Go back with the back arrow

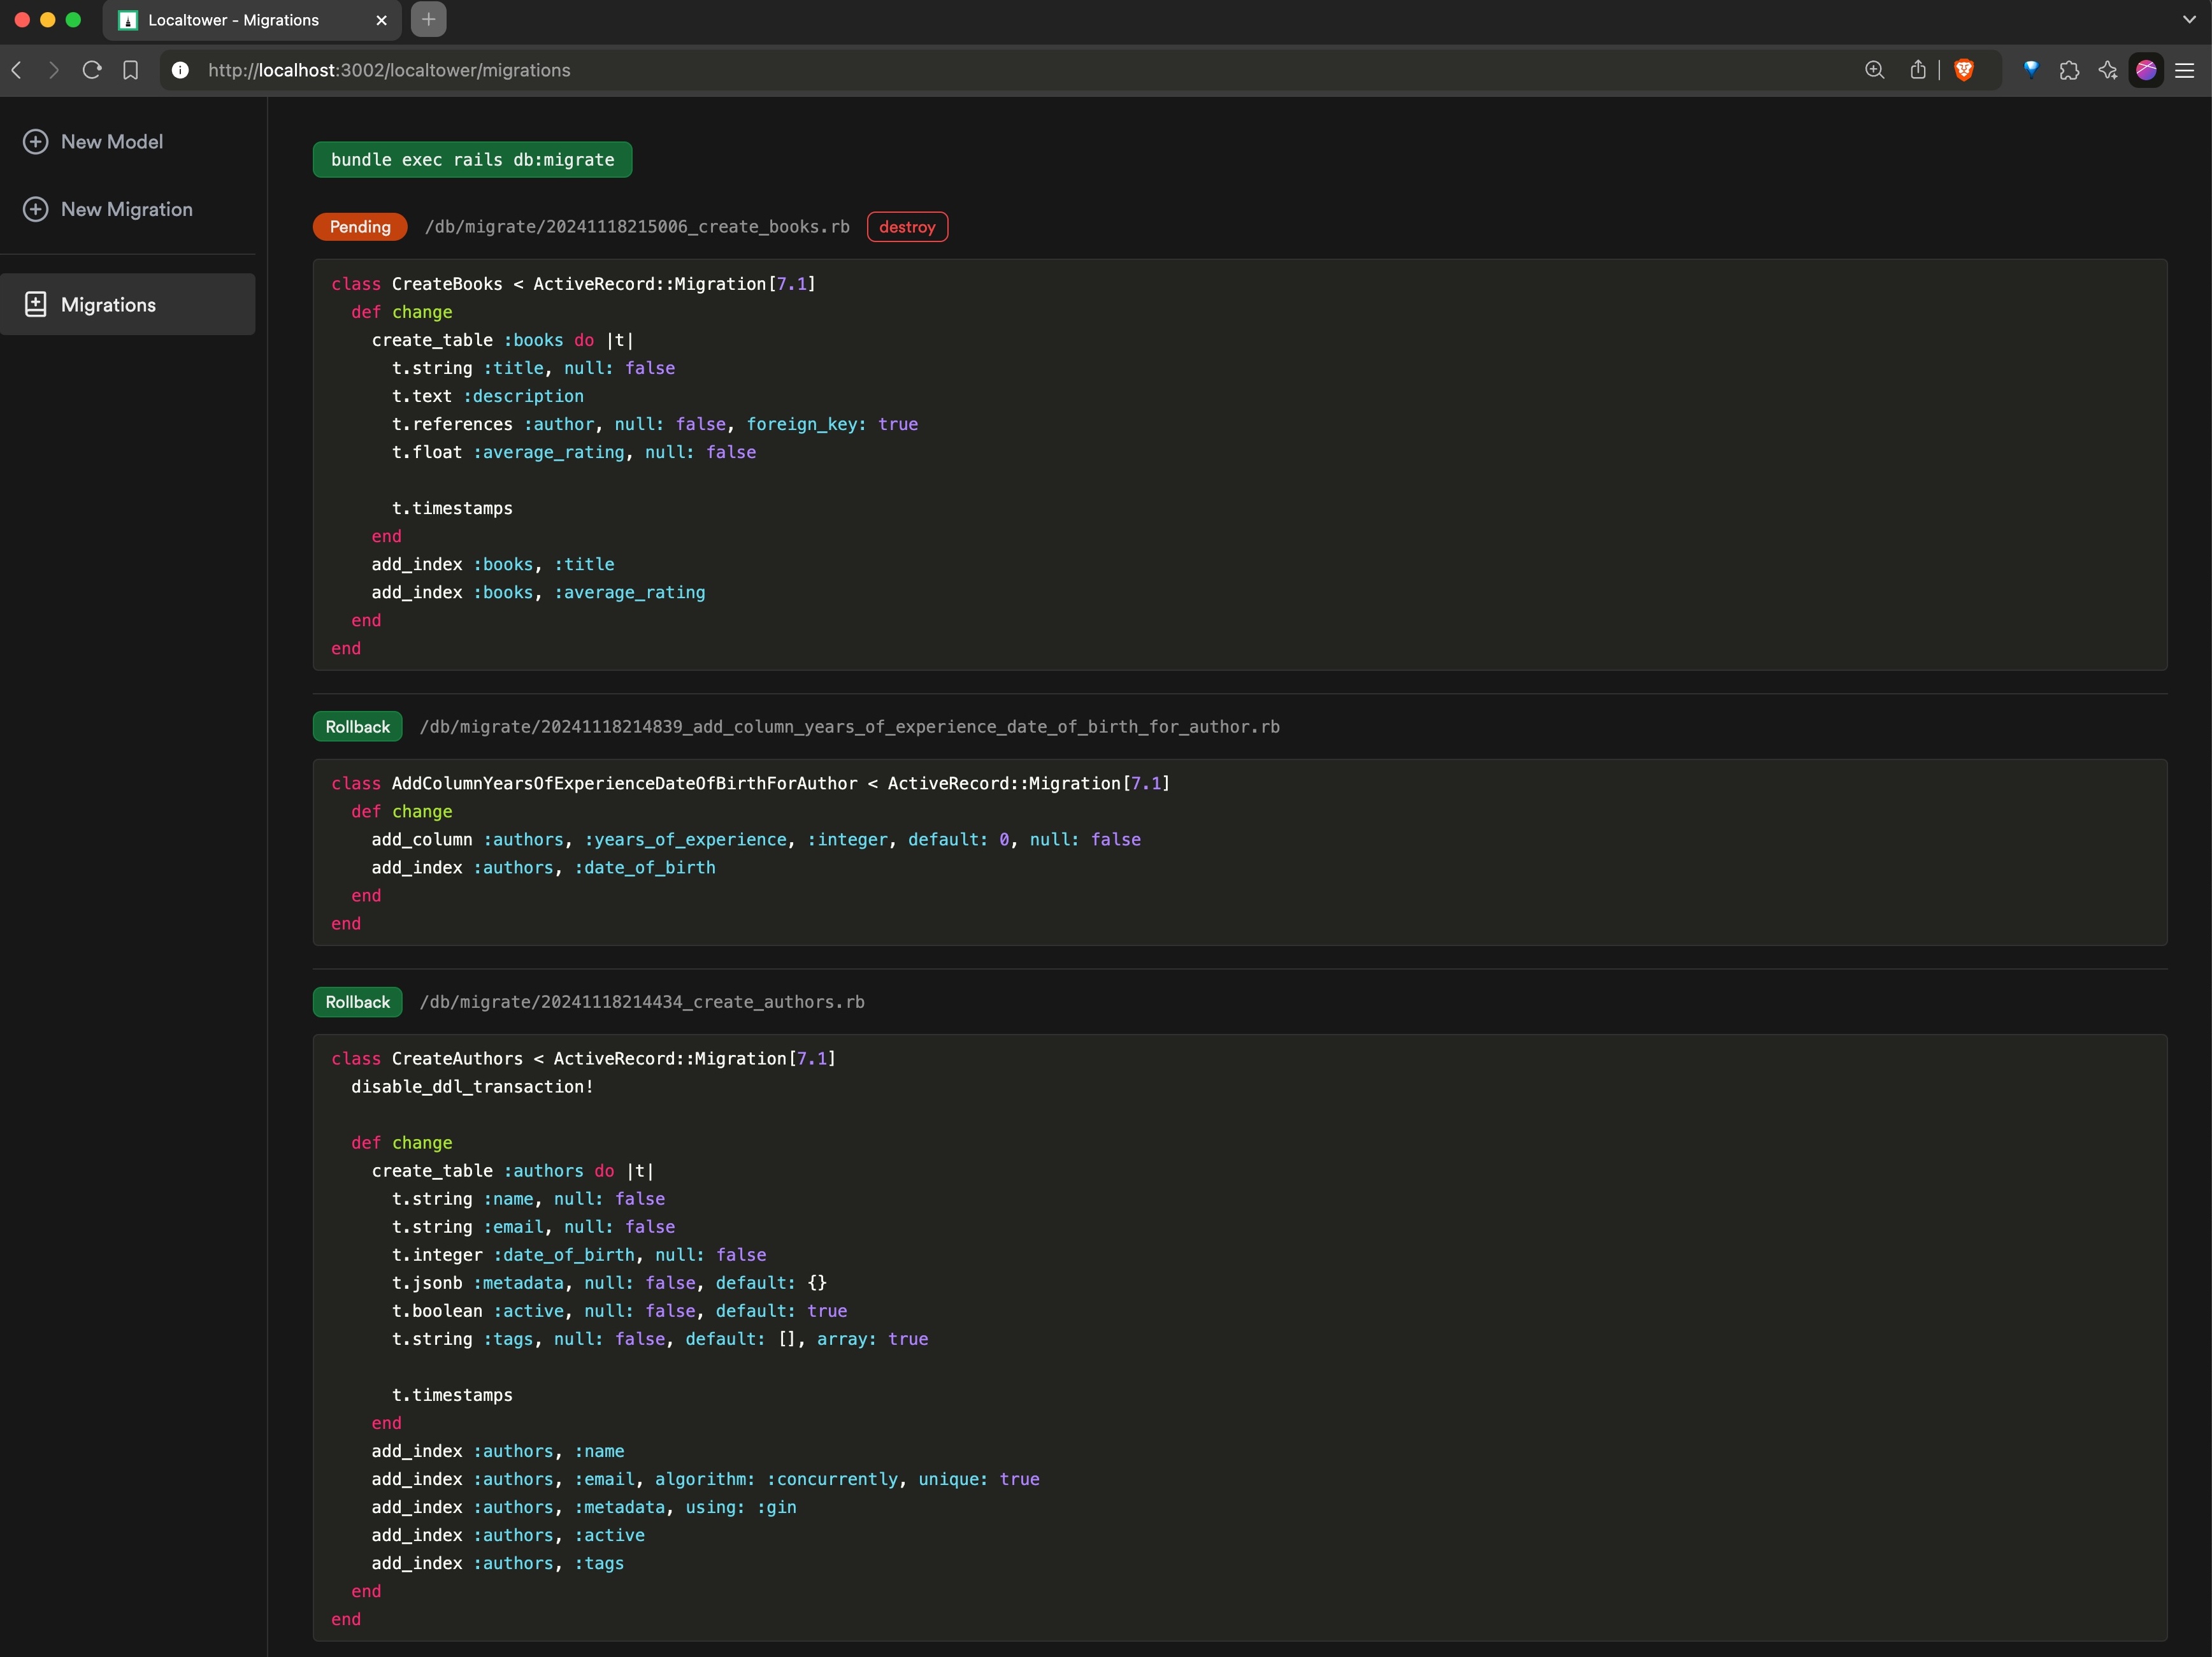pos(17,70)
